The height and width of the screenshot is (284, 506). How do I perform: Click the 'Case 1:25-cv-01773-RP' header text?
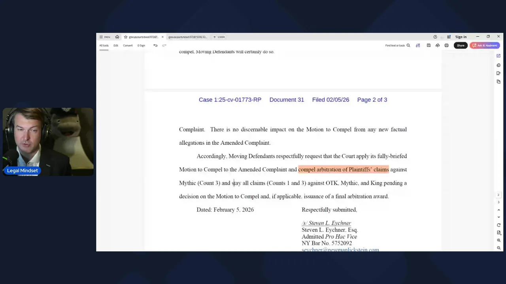(x=230, y=100)
